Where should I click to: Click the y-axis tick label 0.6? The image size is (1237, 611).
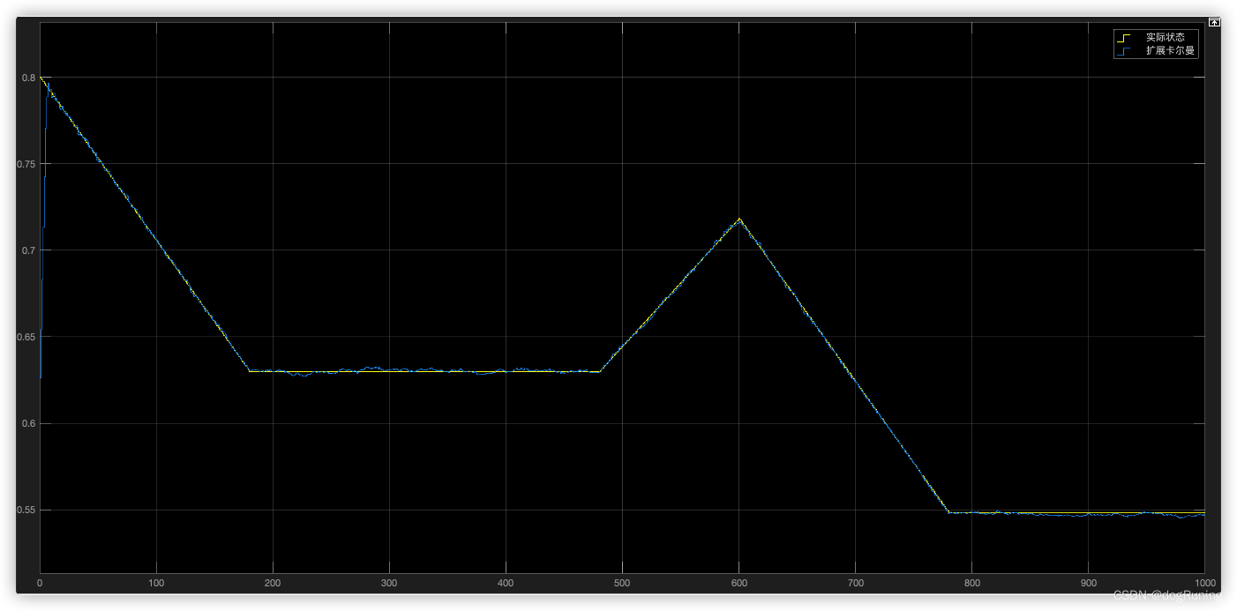(30, 423)
